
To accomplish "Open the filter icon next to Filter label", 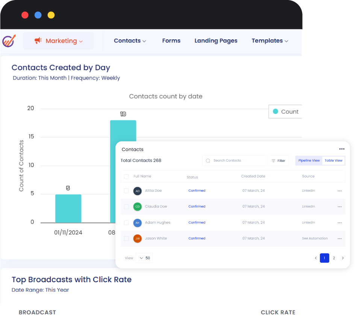I will 274,161.
